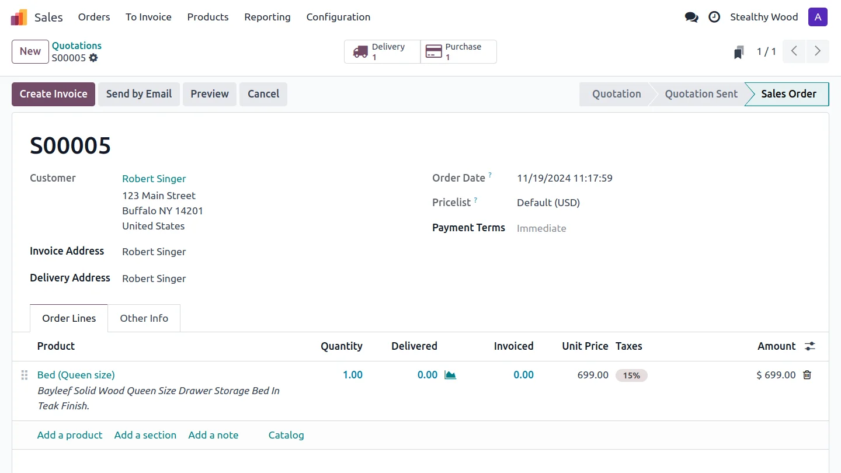Click the Payment Terms field

click(x=541, y=228)
